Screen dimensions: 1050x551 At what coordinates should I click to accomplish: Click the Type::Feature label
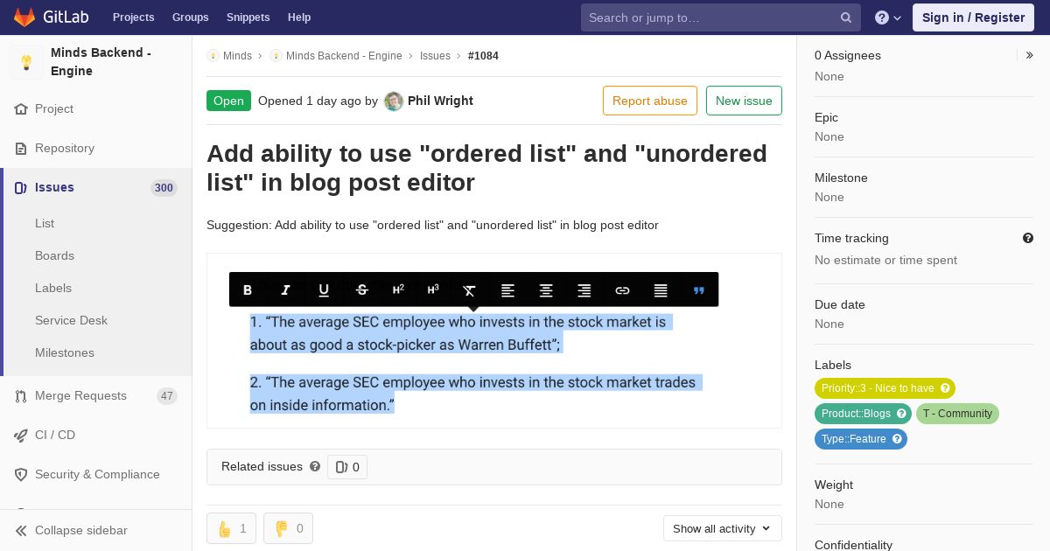point(853,439)
